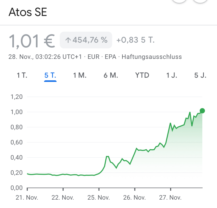Click the 22. Nov. axis marker

63,198
